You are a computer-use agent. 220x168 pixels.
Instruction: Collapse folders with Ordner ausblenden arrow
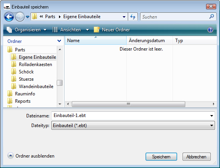point(10,156)
